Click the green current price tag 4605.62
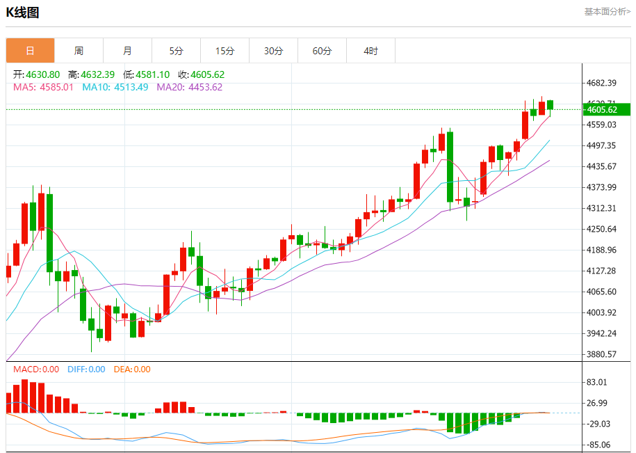Screen dimensions: 636x453 pyautogui.click(x=606, y=109)
